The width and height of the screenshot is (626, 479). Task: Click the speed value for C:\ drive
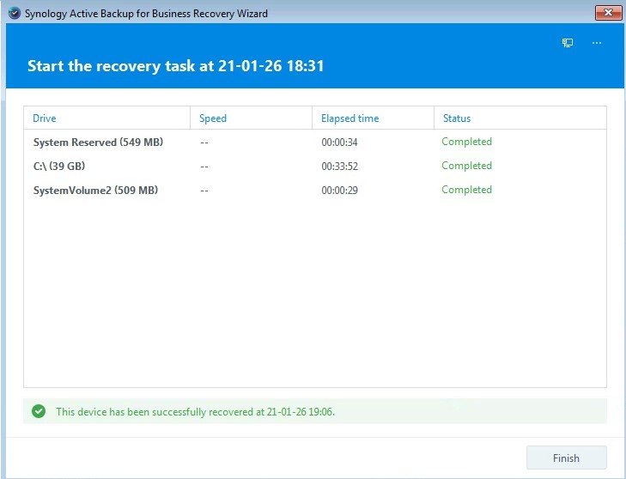coord(204,167)
